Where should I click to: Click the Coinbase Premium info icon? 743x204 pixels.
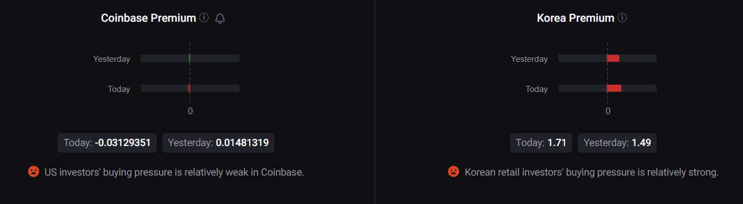click(x=204, y=18)
